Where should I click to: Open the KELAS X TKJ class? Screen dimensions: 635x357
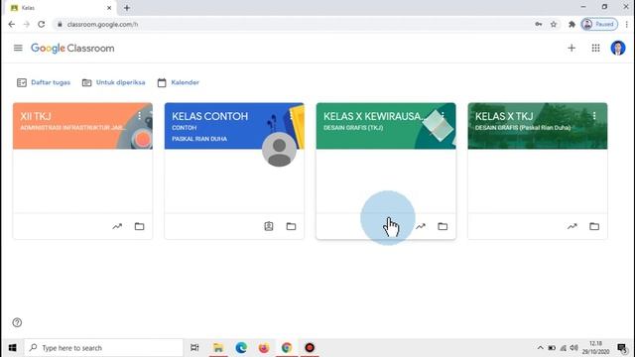click(504, 117)
